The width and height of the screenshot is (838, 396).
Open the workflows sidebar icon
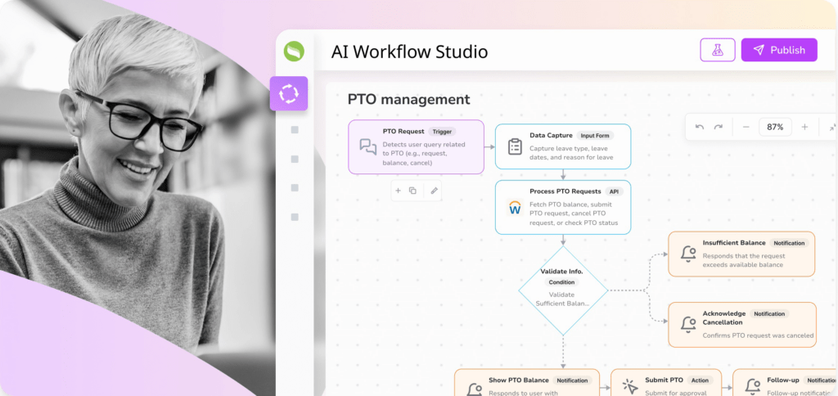(x=289, y=93)
